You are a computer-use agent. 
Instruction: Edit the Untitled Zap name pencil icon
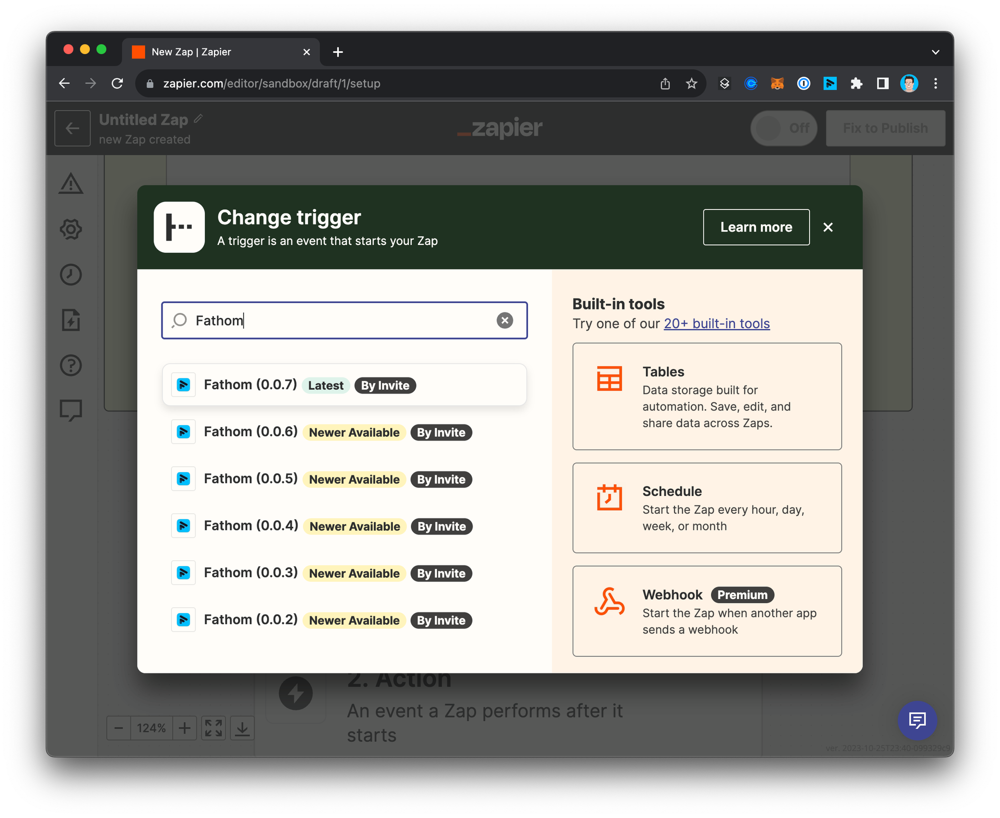pos(198,118)
